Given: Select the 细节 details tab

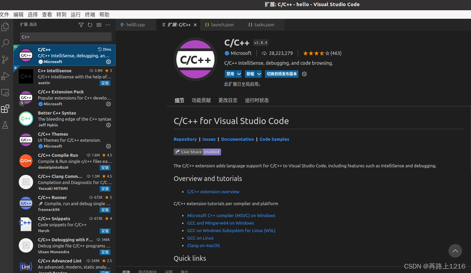Looking at the screenshot, I should 179,100.
